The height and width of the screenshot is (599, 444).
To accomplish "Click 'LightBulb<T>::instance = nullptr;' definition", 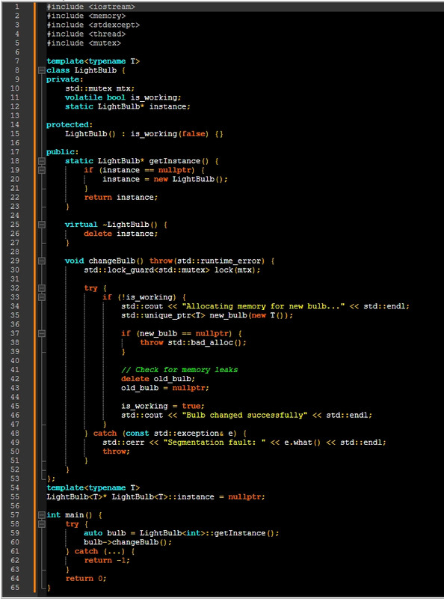I will pos(188,497).
